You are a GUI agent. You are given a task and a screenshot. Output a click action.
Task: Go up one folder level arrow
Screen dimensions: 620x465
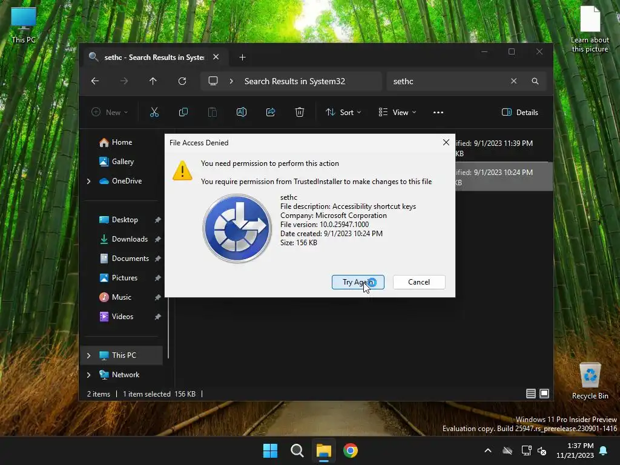point(153,81)
